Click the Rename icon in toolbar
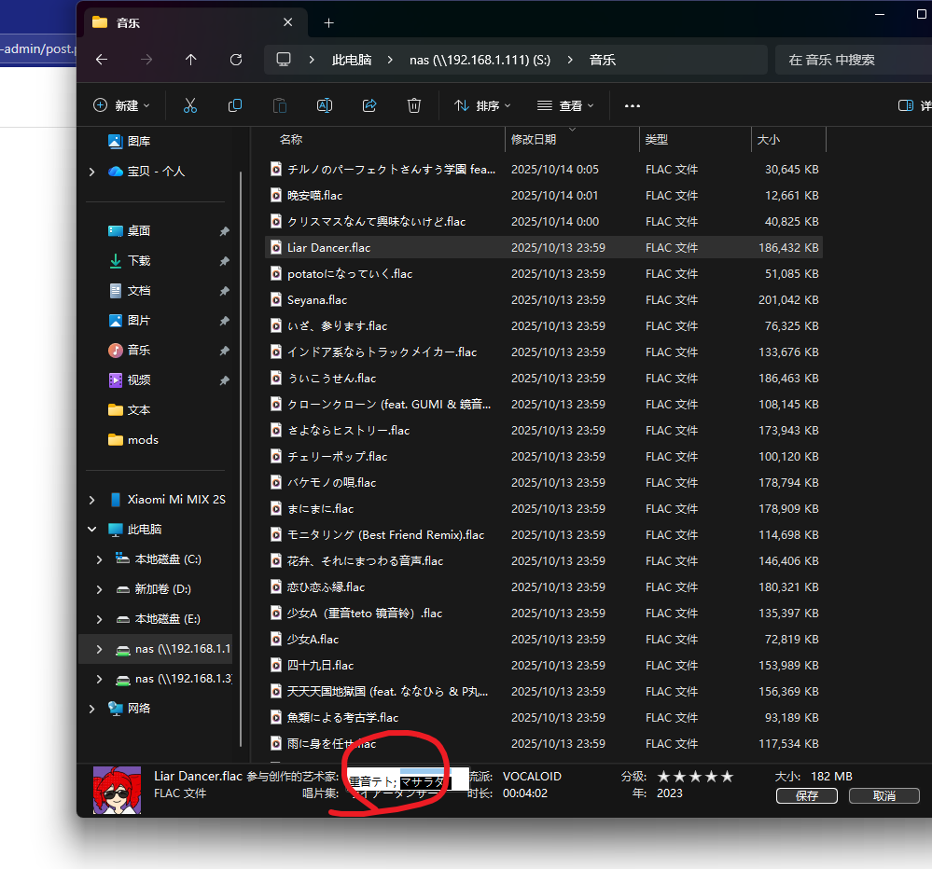 [325, 105]
